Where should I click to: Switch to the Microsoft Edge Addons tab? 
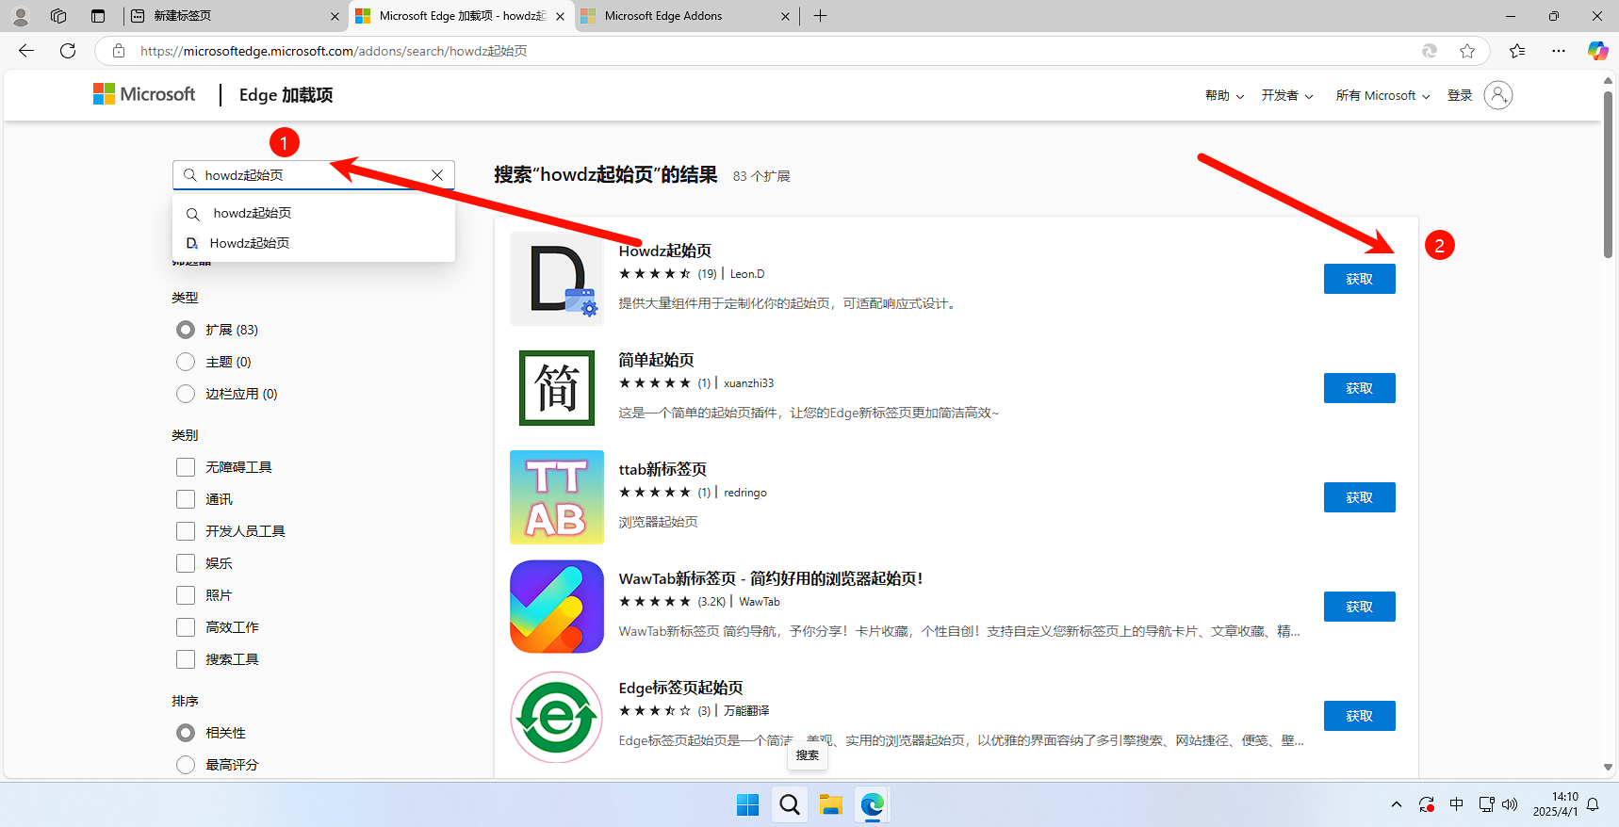[x=686, y=16]
